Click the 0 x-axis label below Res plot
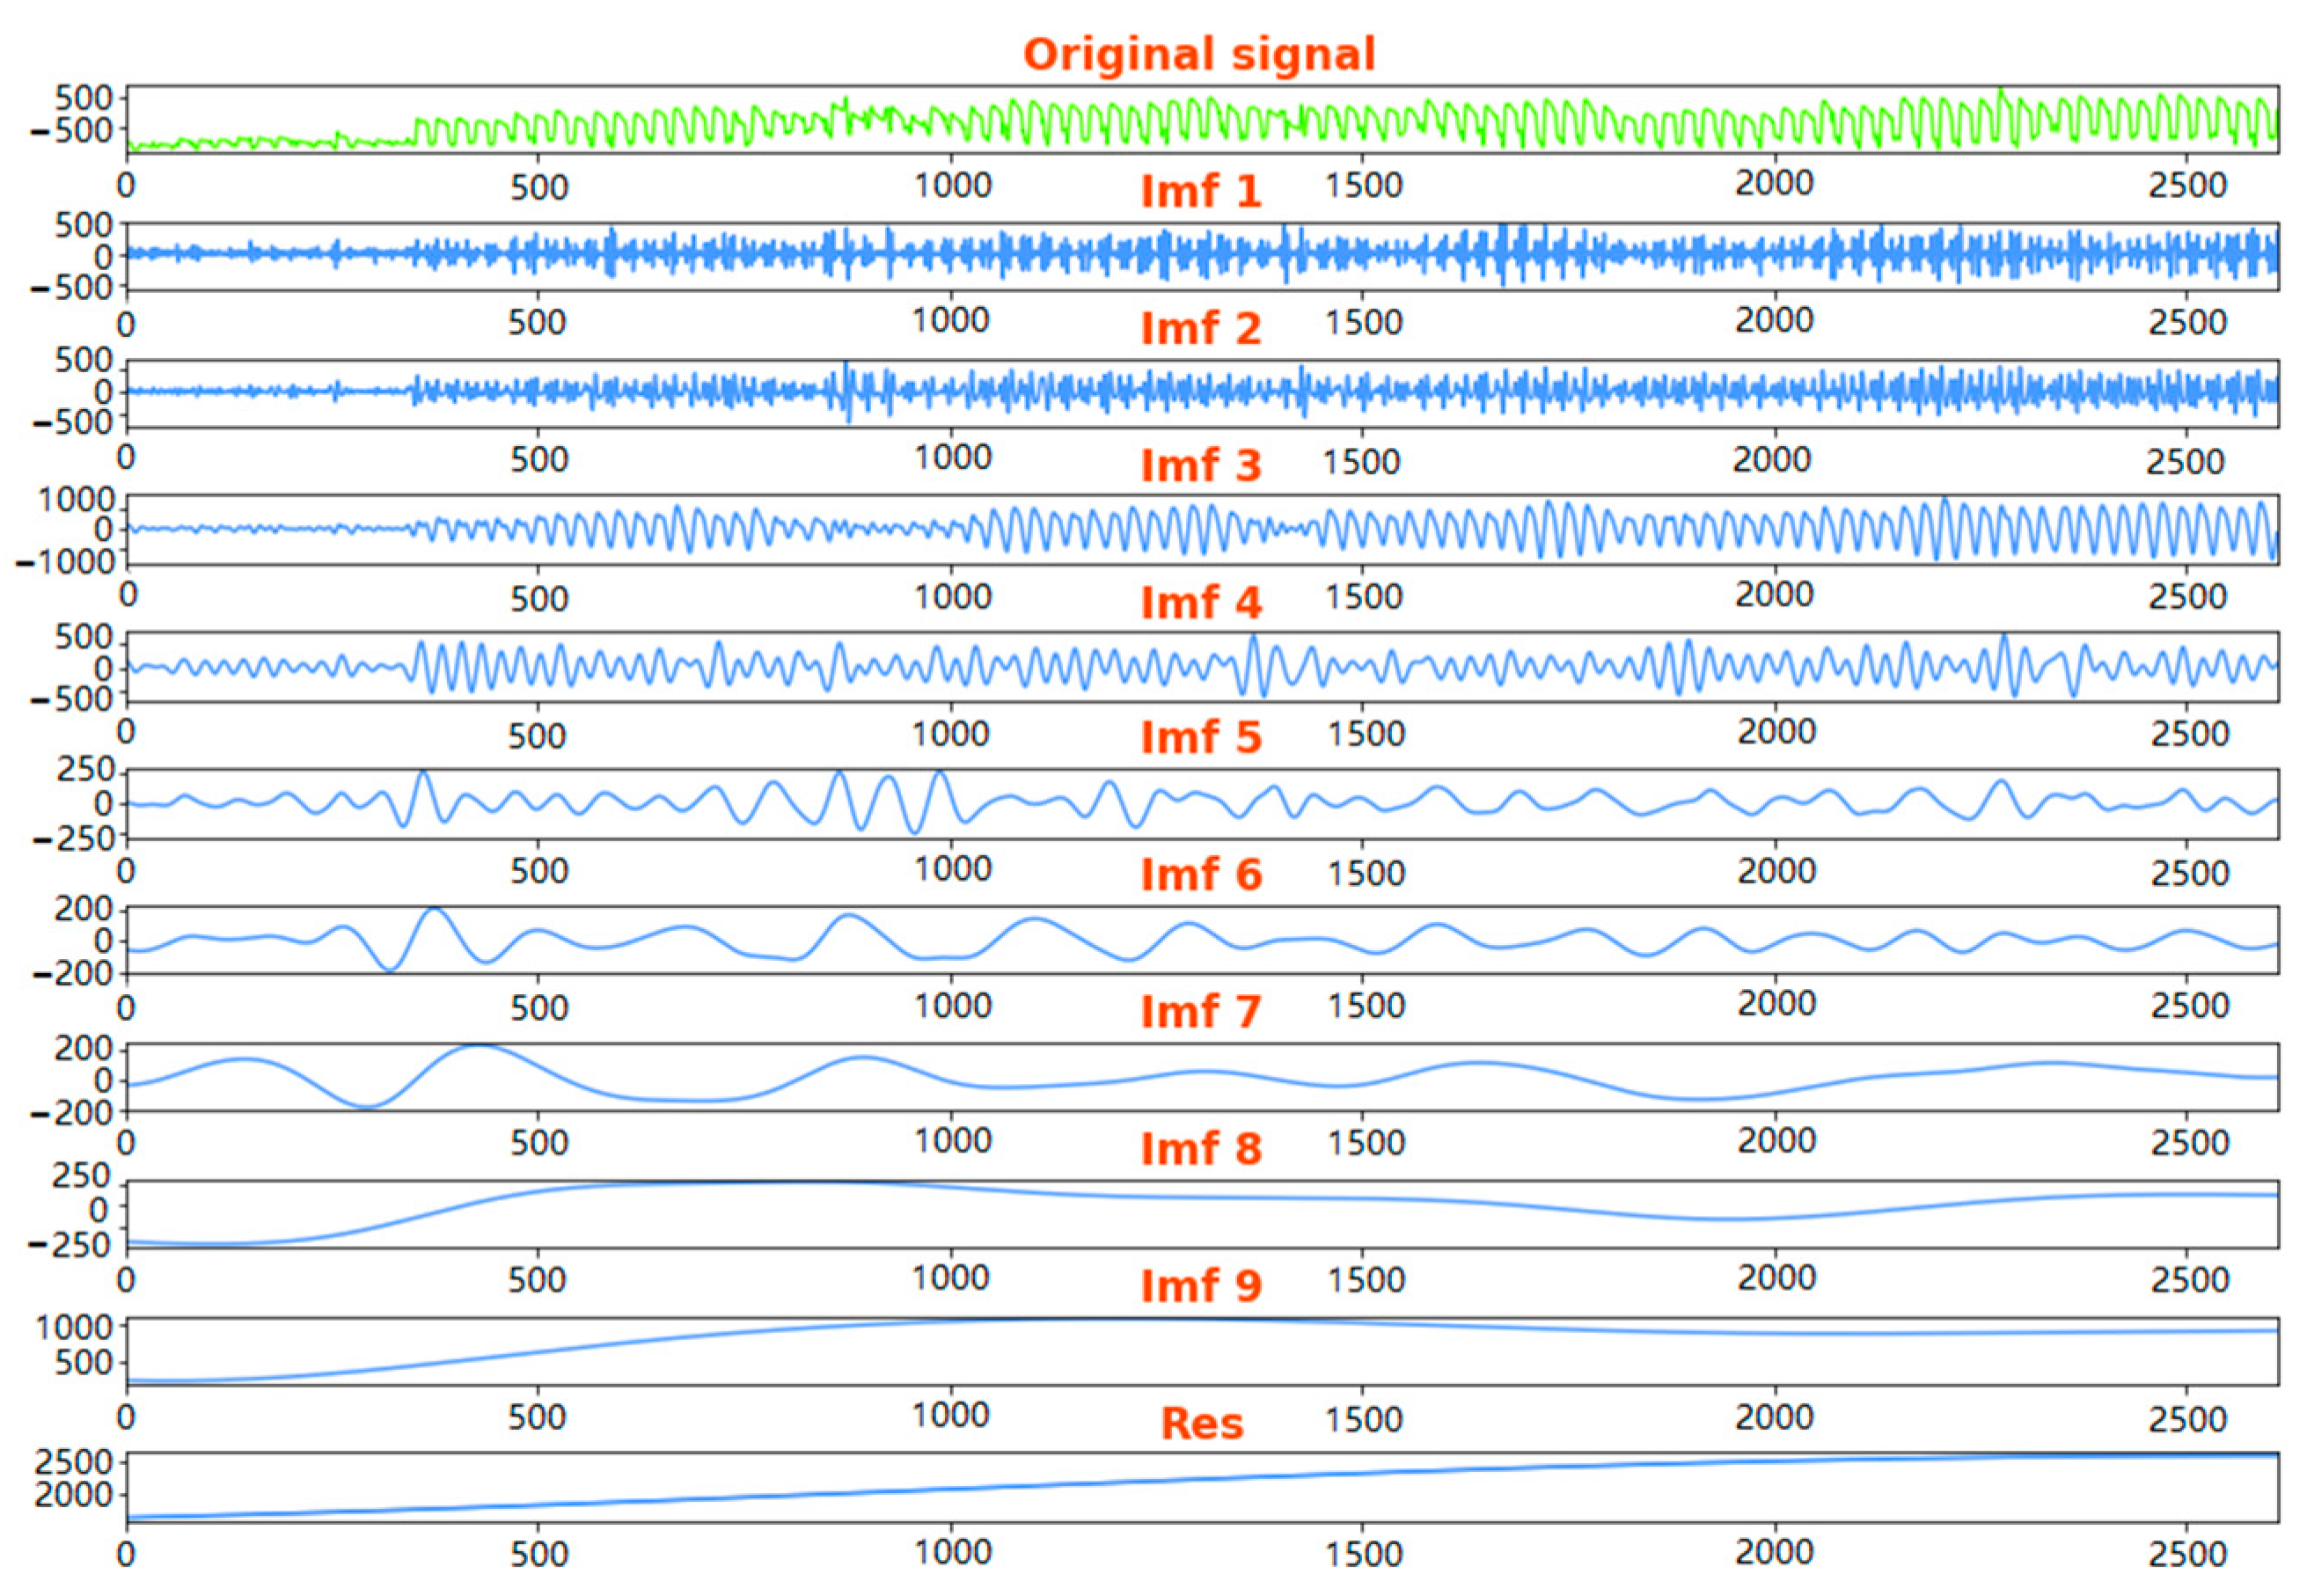 tap(126, 1553)
